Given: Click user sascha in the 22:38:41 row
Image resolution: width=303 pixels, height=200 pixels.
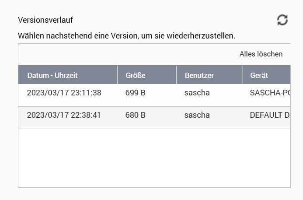Looking at the screenshot, I should click(x=197, y=116).
